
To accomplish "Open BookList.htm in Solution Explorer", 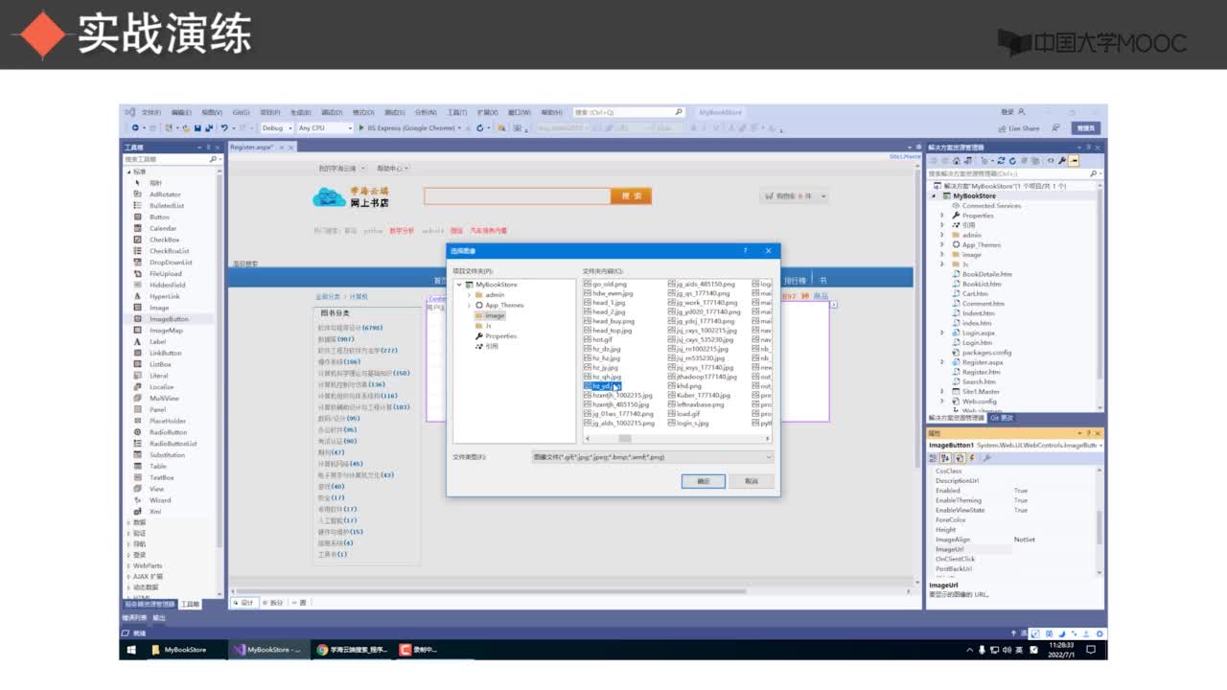I will 976,284.
